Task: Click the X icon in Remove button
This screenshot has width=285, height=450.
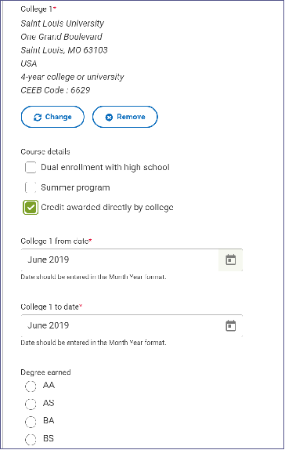Action: 109,117
